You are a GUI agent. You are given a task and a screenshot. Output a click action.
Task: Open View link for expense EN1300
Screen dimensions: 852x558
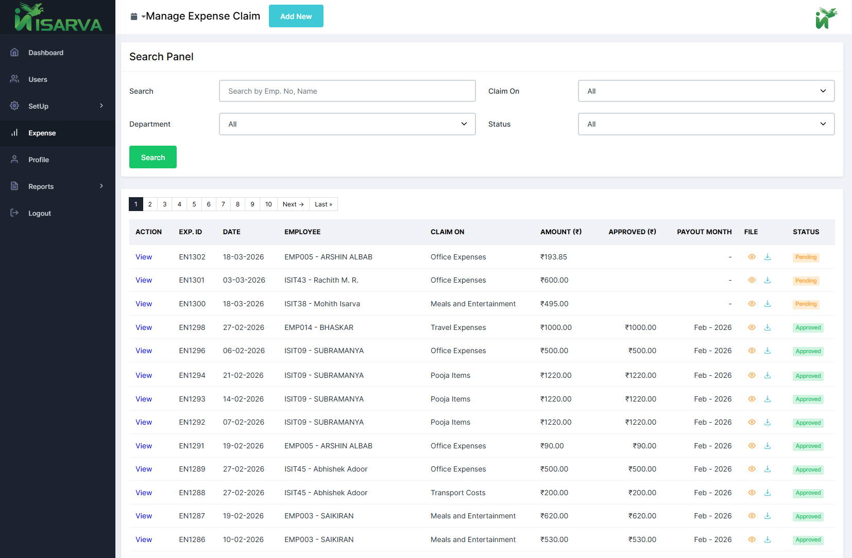(144, 304)
